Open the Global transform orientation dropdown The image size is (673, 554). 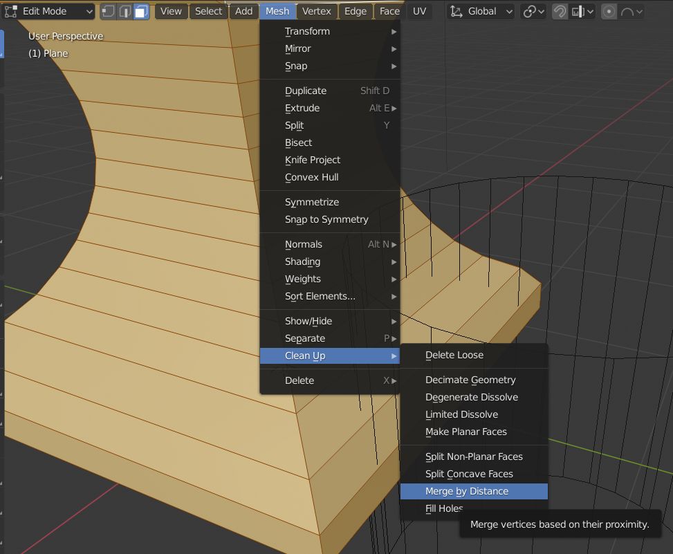(x=481, y=11)
